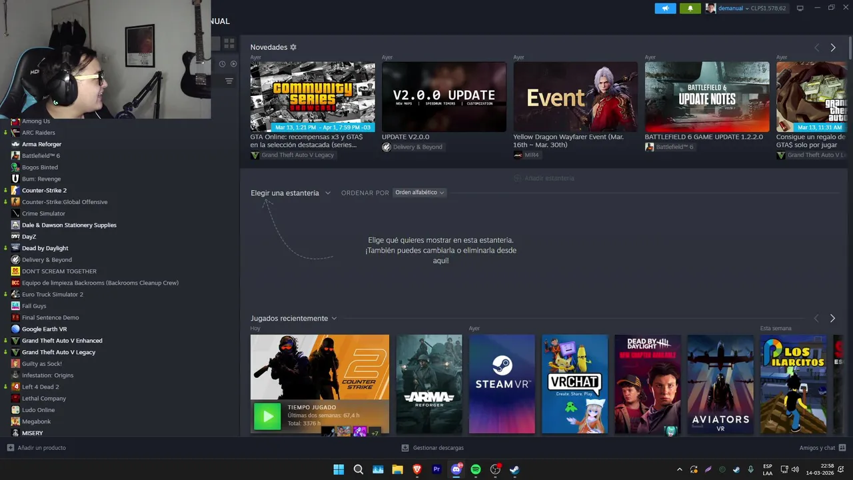
Task: Open the V2.0.0 UPDATE news card
Action: 444,97
